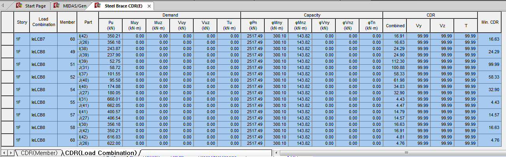Image resolution: width=506 pixels, height=157 pixels.
Task: Select the CDR(Load Combination) sheet tab
Action: click(101, 153)
